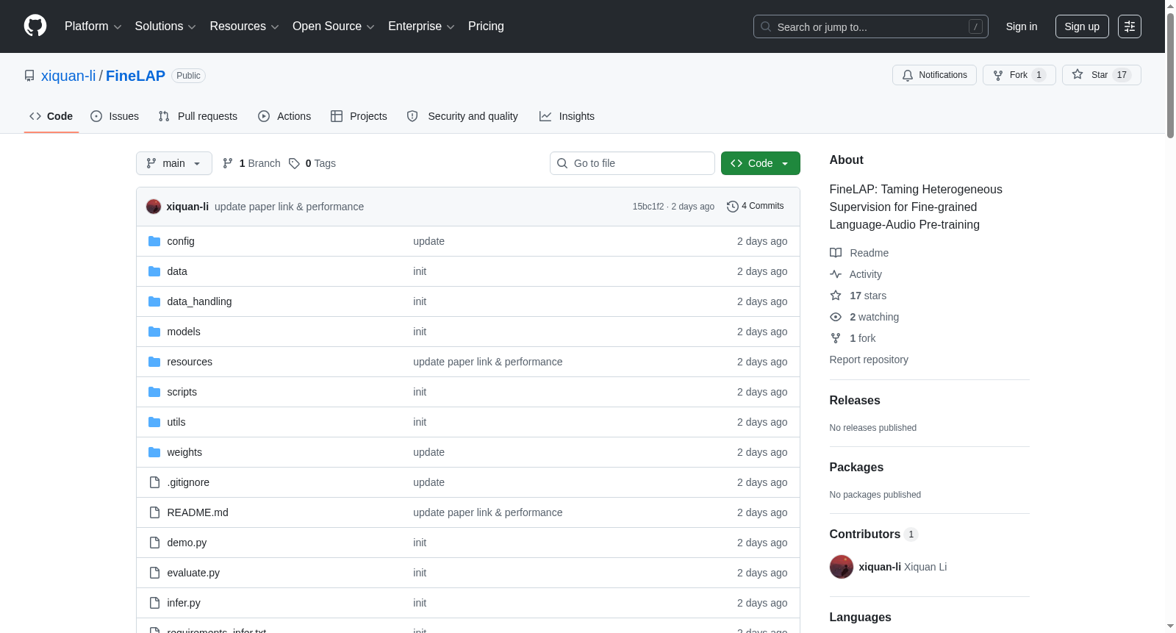Click the repository book icon beside xiquan-li
Screen dimensions: 1176x633
[29, 76]
